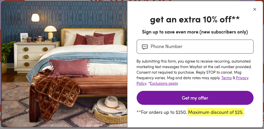Focus the Phone Number input field
Image resolution: width=264 pixels, height=129 pixels.
tap(195, 47)
